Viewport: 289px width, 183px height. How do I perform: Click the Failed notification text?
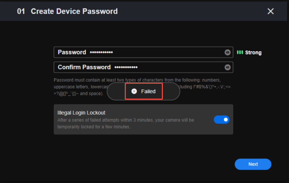[x=148, y=91]
